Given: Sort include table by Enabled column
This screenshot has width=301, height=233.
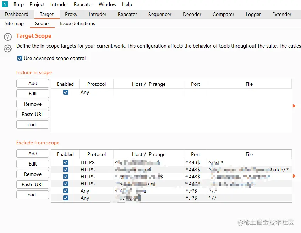Looking at the screenshot, I should point(65,84).
